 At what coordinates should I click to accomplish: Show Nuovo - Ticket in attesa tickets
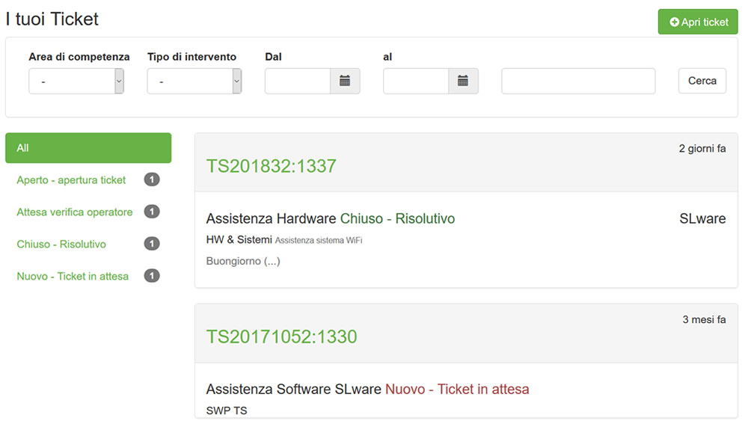tap(73, 277)
